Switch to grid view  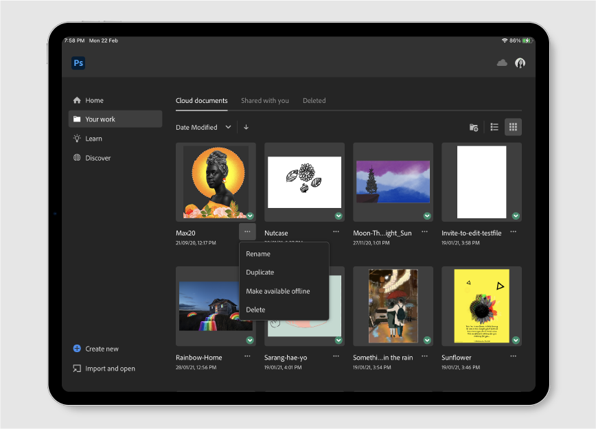click(513, 127)
